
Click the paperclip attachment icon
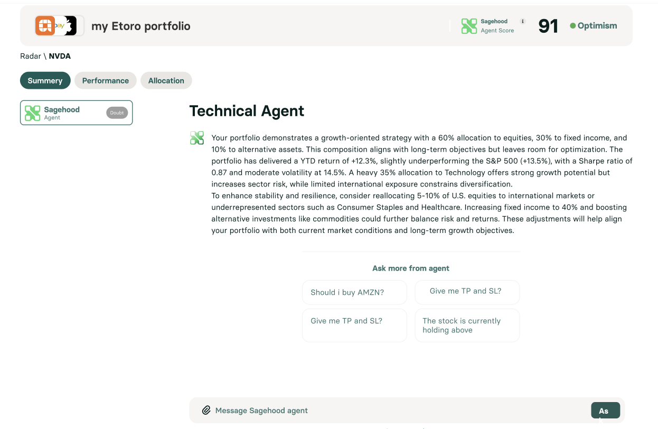206,410
